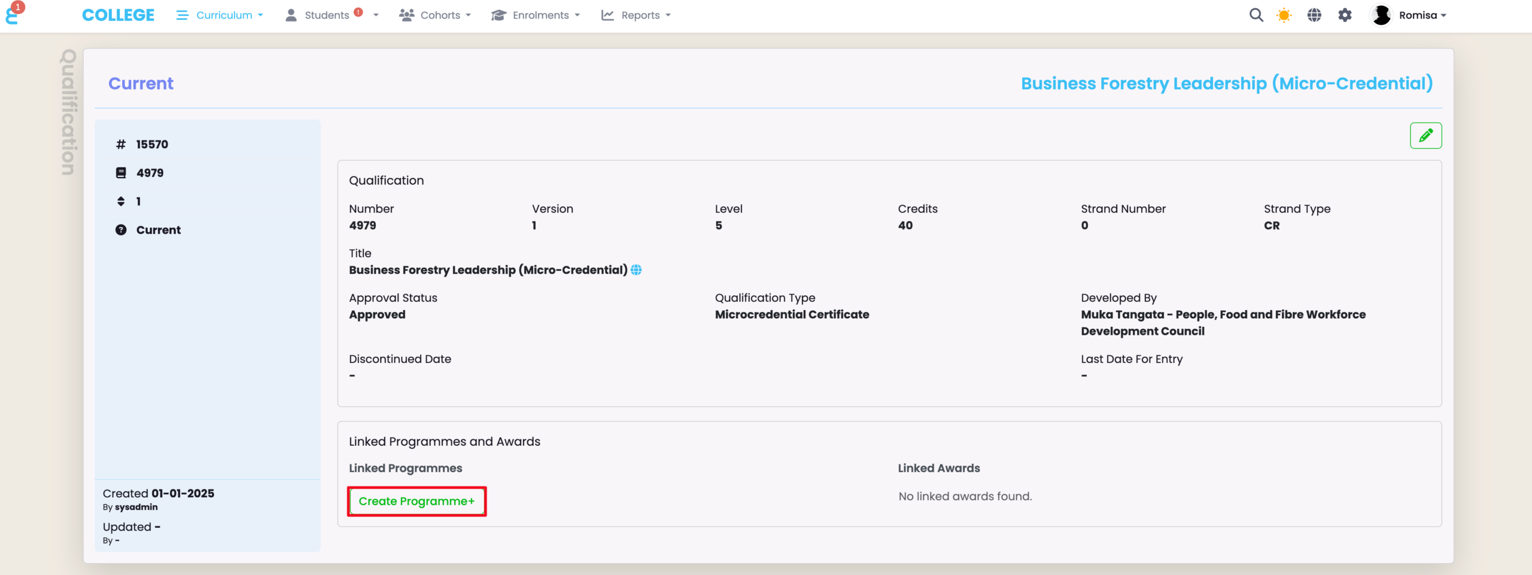The height and width of the screenshot is (575, 1532).
Task: Click the hash ID 15570 in sidebar
Action: [151, 145]
